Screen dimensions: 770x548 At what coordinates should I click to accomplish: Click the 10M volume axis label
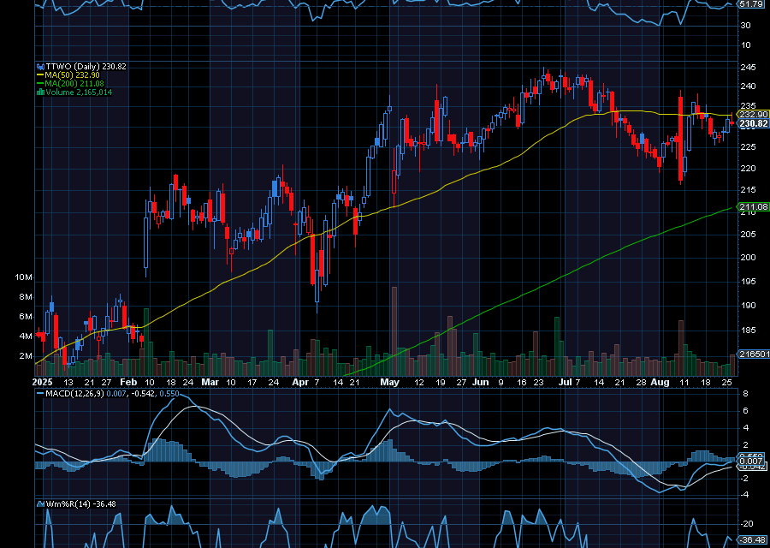pyautogui.click(x=23, y=277)
